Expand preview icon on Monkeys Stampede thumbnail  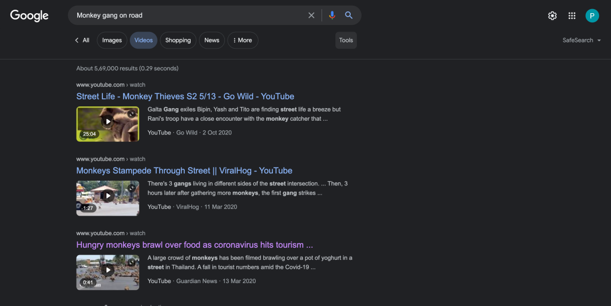[132, 188]
